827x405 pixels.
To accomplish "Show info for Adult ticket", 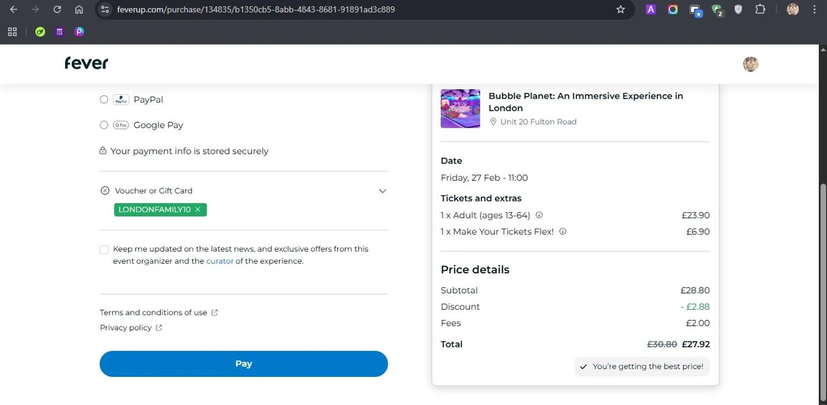I will click(539, 215).
